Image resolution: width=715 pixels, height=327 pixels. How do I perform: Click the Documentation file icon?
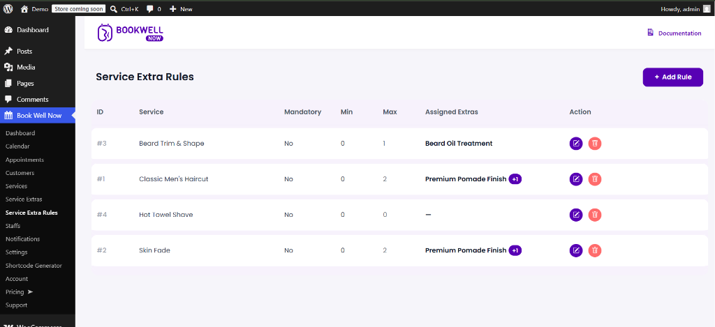(651, 33)
